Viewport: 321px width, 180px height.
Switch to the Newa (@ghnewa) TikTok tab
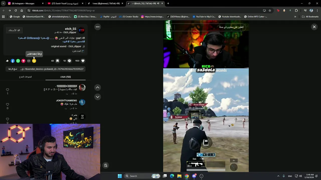click(105, 3)
